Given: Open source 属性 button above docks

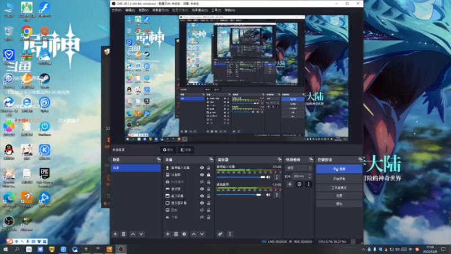Looking at the screenshot, I should 168,150.
